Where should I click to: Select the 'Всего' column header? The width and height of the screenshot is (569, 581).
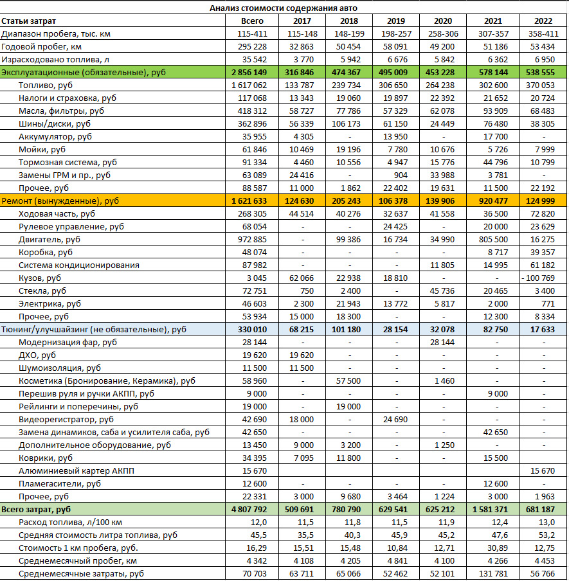(252, 21)
